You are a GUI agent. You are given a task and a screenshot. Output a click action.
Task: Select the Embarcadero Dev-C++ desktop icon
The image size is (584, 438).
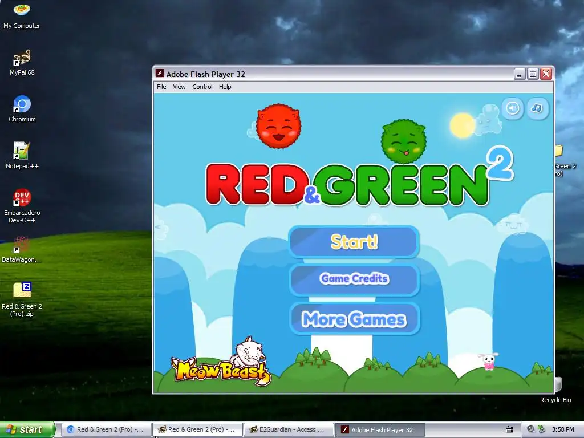[x=22, y=205]
